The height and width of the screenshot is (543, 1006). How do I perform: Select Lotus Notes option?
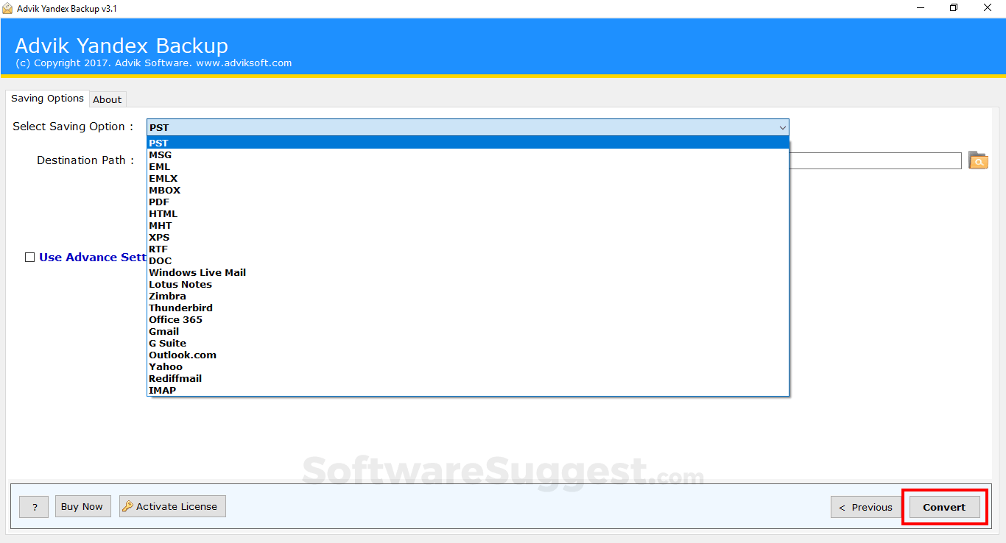pyautogui.click(x=468, y=284)
